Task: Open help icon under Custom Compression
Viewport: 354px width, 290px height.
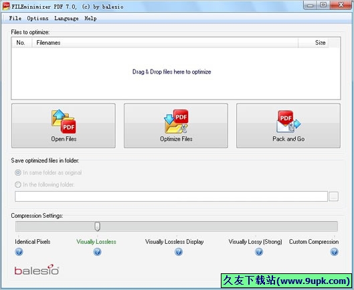Action: click(335, 252)
